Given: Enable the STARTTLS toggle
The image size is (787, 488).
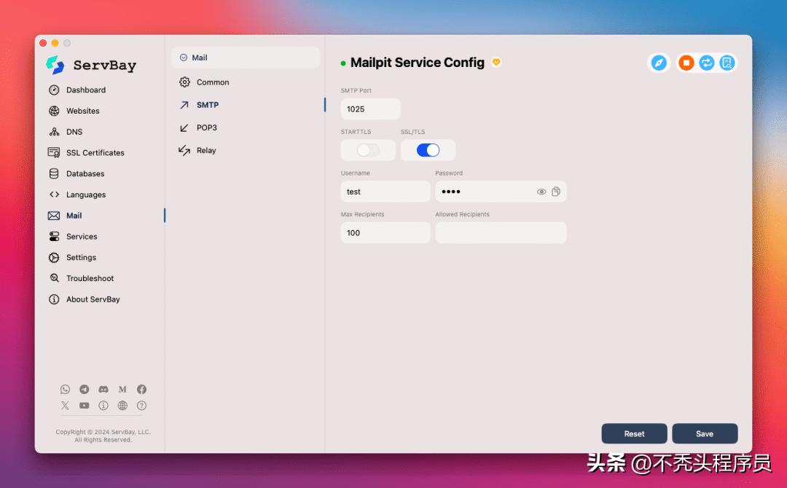Looking at the screenshot, I should pos(368,150).
